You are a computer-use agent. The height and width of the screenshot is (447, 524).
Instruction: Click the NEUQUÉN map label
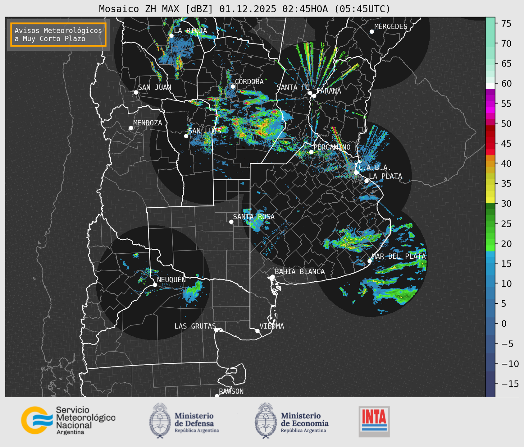pos(171,279)
